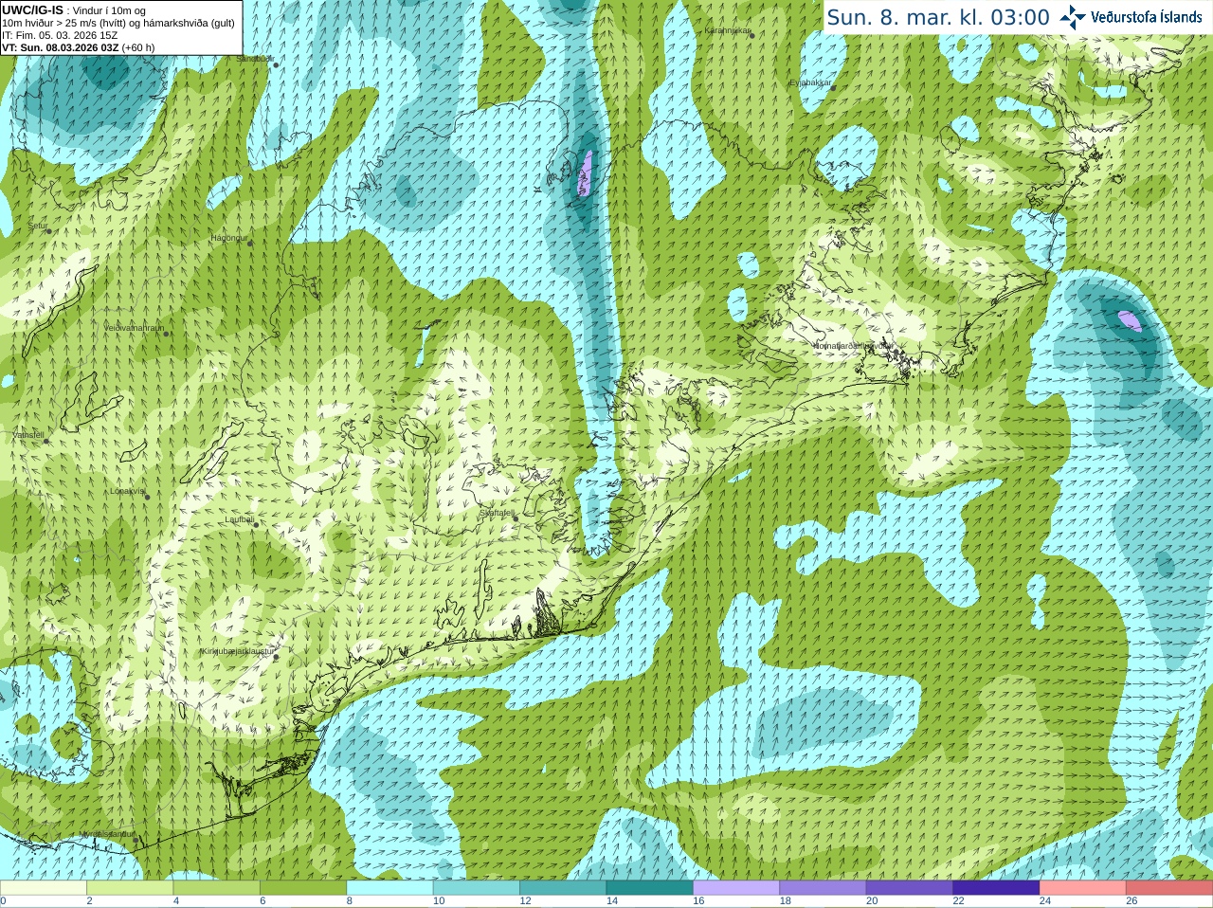Click the forecast time Sun. 8. mar. kl. 03:00
Viewport: 1213px width, 908px height.
coord(938,17)
